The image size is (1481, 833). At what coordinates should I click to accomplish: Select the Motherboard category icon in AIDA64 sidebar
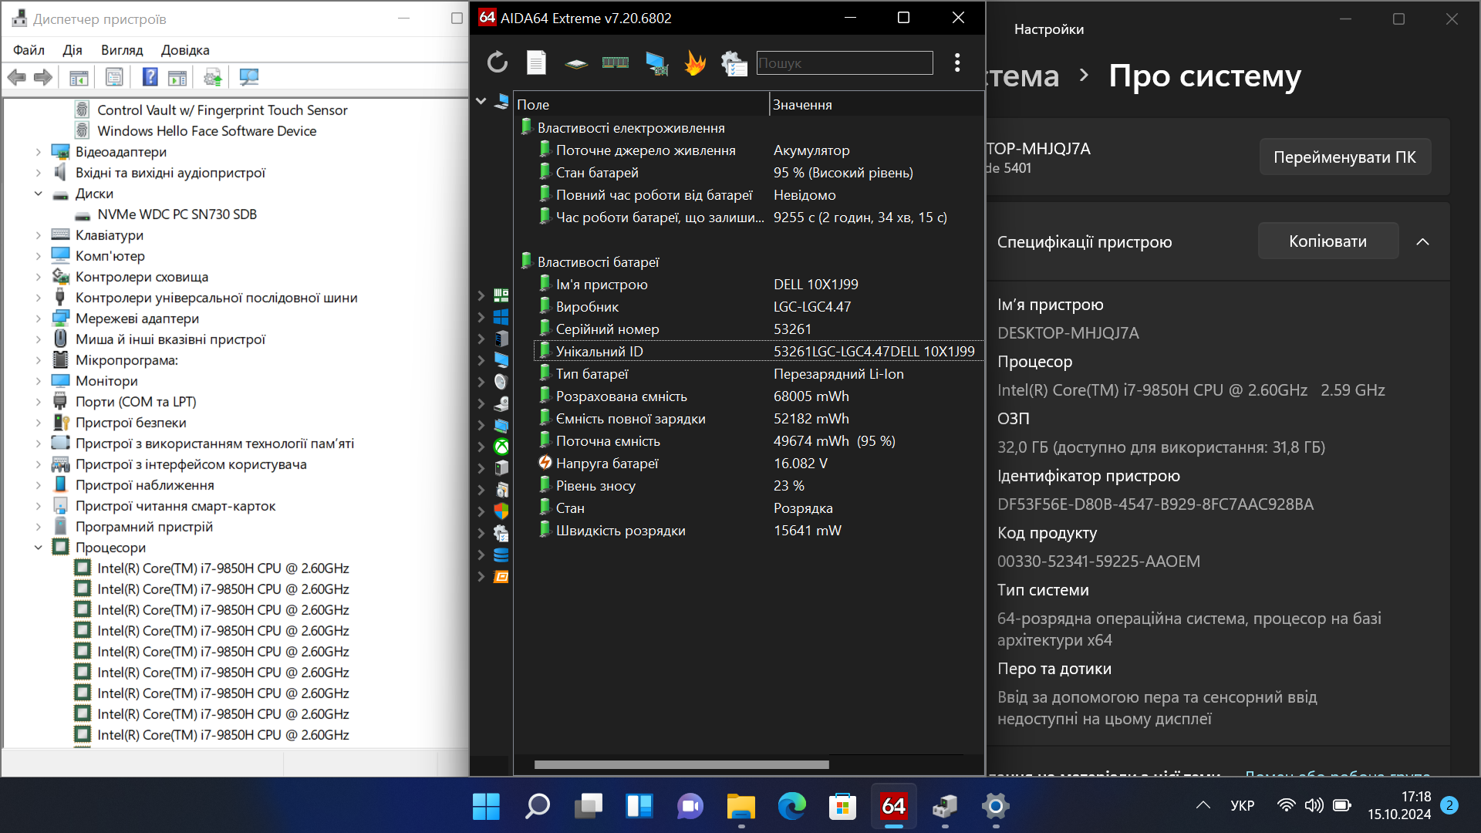pyautogui.click(x=501, y=295)
